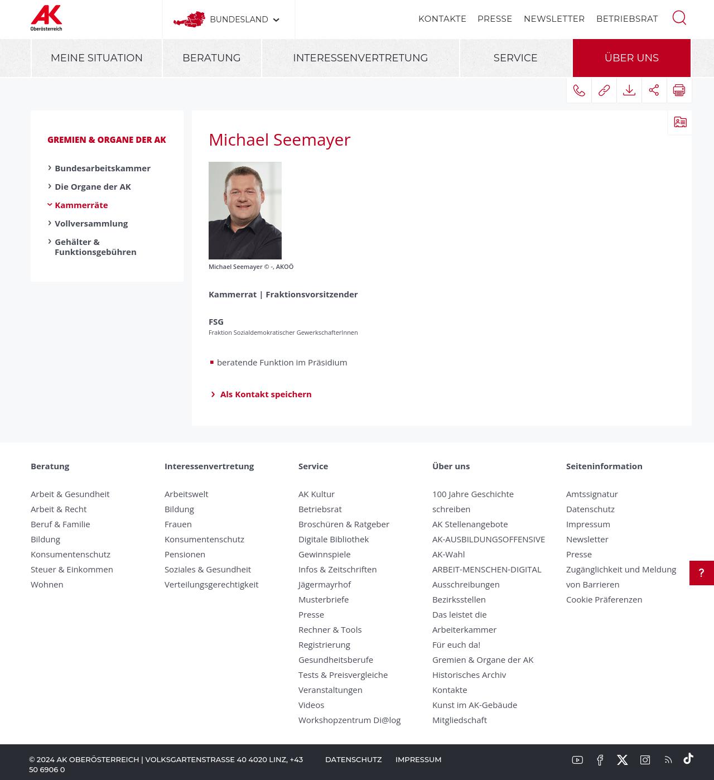Expand Bundesarbeitskammer in sidebar

coord(103,168)
